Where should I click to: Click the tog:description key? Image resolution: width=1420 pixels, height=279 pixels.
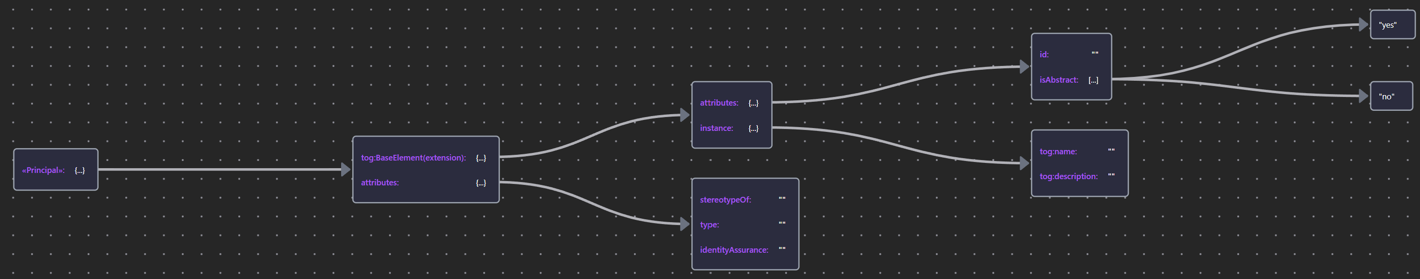point(1069,176)
